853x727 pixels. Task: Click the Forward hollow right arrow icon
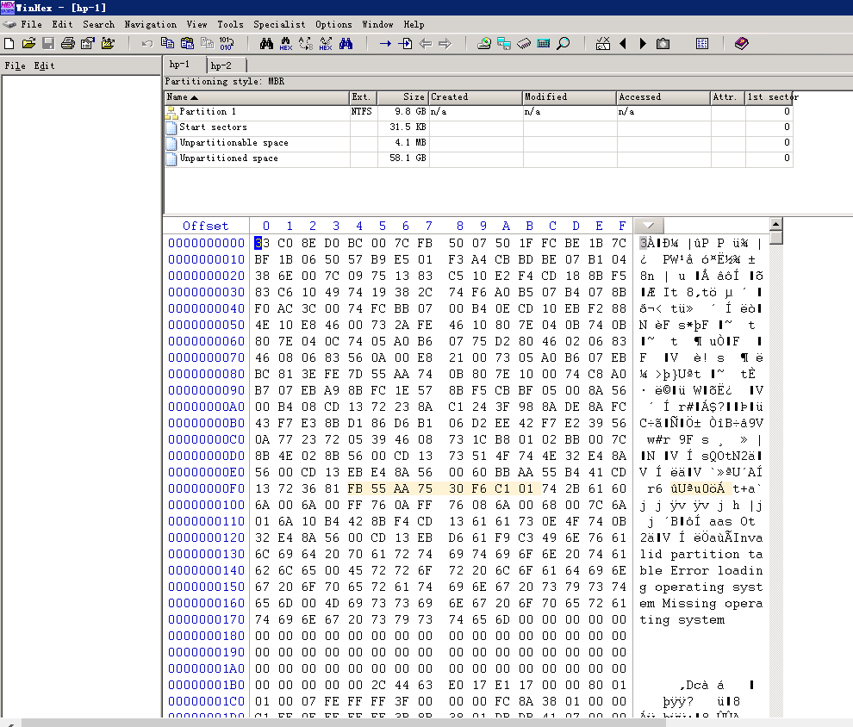[x=445, y=44]
